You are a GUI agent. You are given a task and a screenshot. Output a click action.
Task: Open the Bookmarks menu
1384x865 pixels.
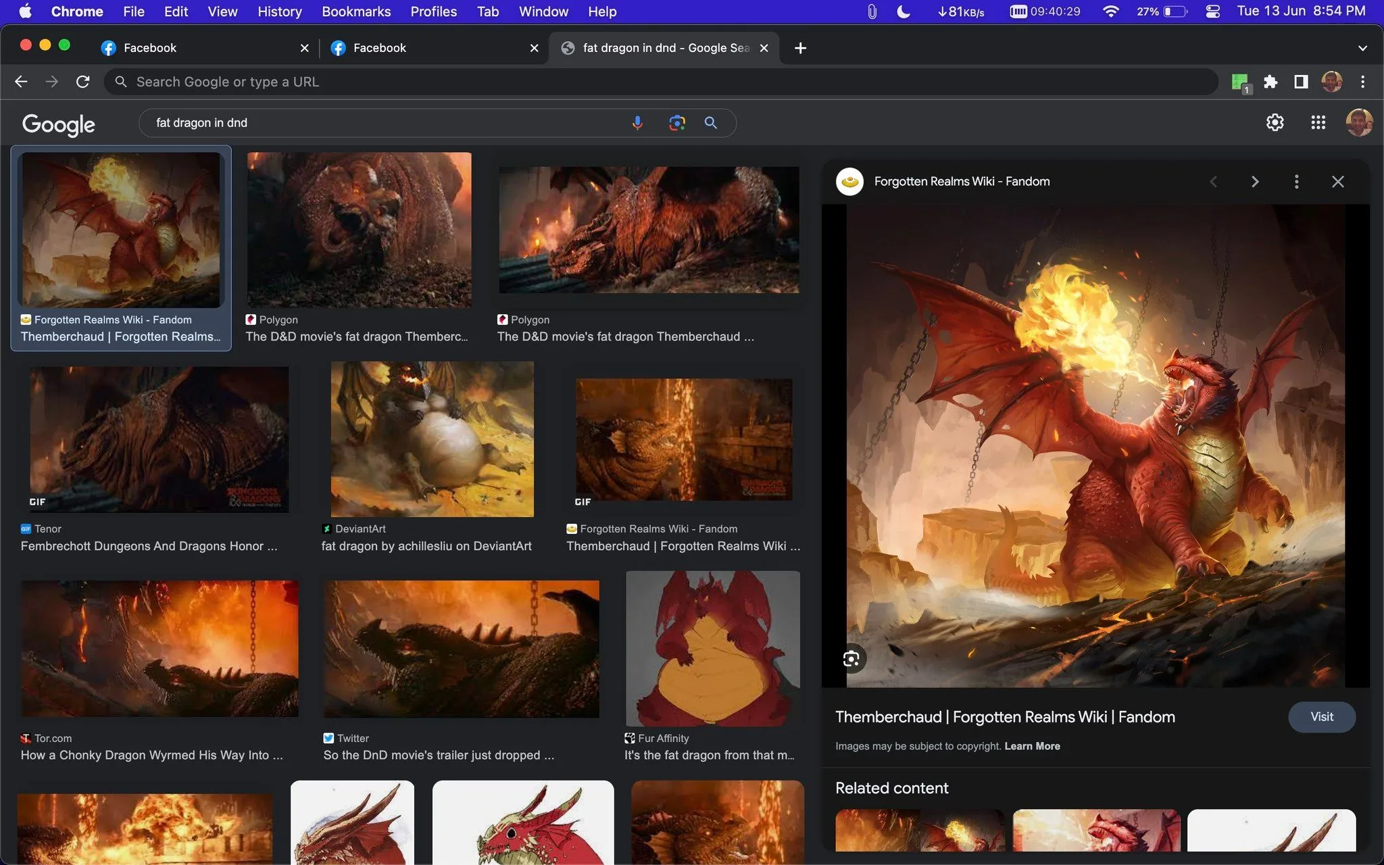(356, 11)
